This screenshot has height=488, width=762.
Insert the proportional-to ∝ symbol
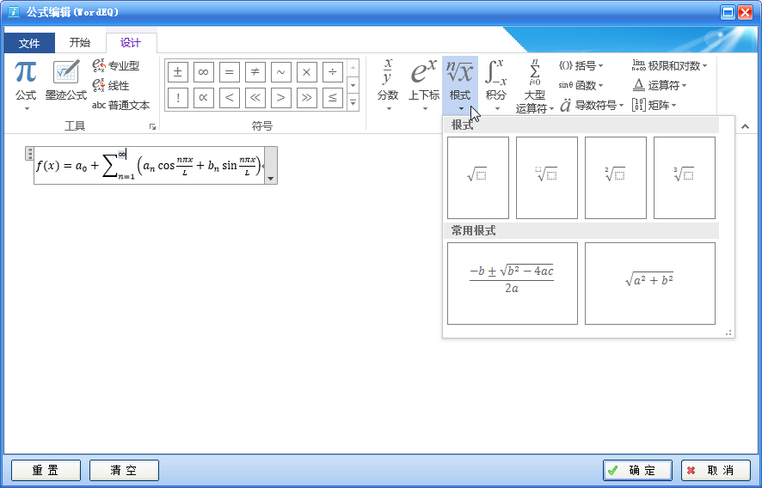(x=204, y=98)
